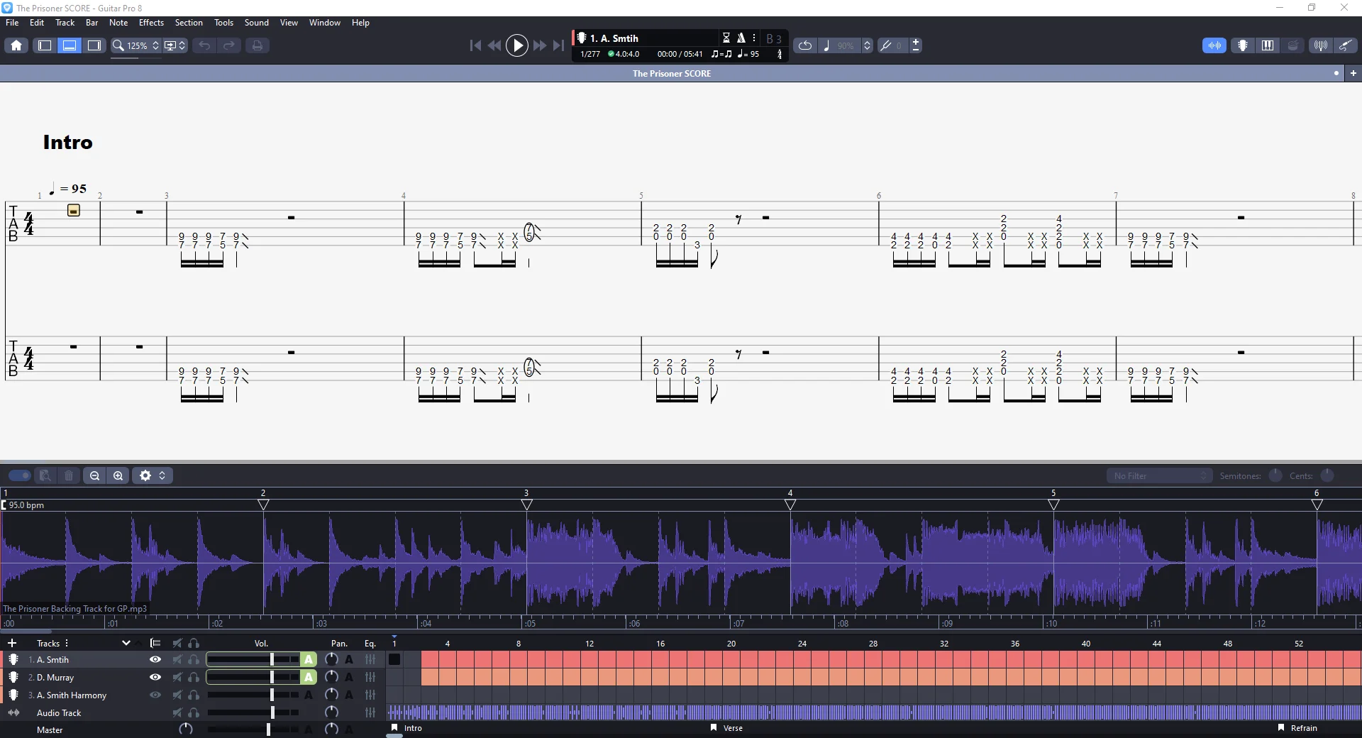Start playback with the play button

517,45
